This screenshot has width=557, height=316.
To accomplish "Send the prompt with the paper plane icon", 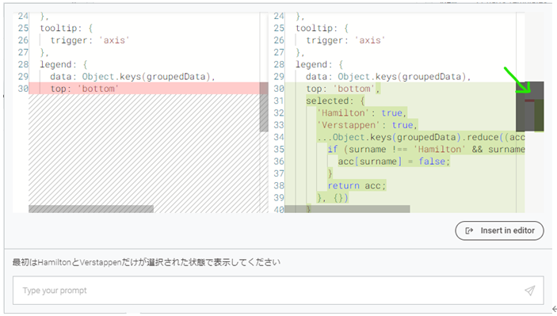I will point(529,291).
